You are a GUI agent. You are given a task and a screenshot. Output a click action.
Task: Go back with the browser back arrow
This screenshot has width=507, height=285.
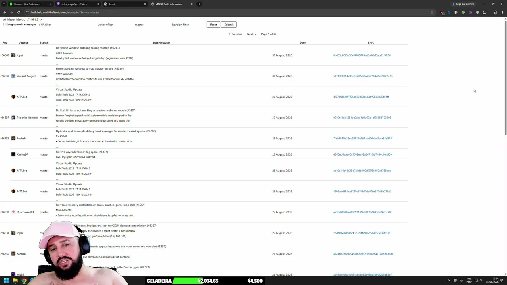click(4, 12)
